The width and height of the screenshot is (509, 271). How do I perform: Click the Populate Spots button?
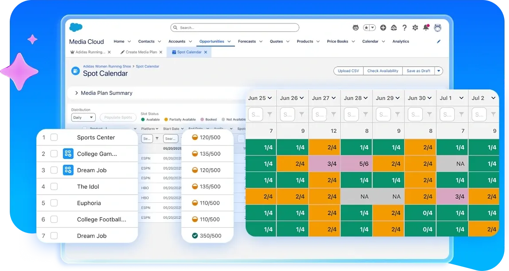coord(118,117)
